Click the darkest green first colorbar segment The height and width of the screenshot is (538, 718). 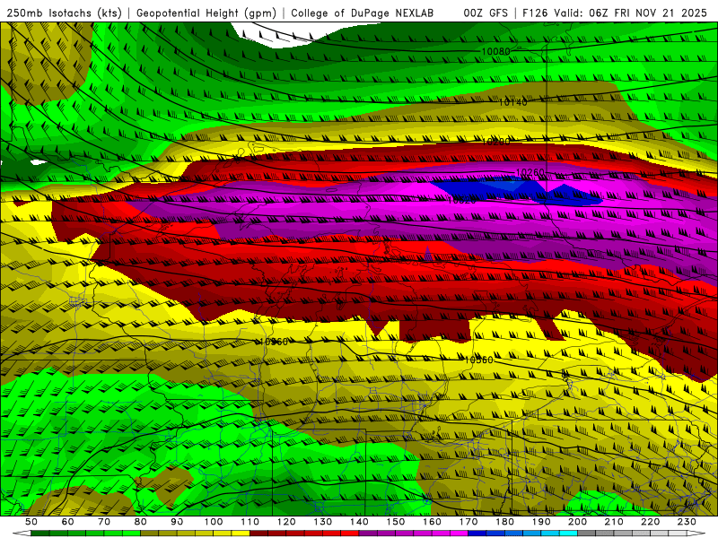(x=40, y=534)
